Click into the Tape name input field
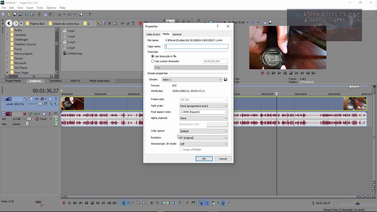This screenshot has width=377, height=212. click(x=196, y=46)
